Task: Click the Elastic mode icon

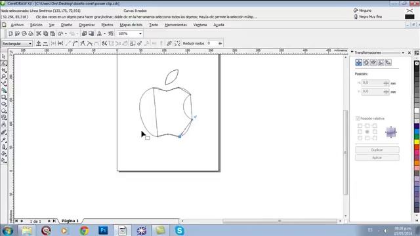Action: 169,43
